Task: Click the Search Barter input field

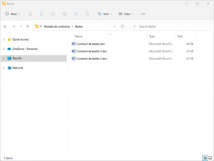Action: (x=170, y=26)
